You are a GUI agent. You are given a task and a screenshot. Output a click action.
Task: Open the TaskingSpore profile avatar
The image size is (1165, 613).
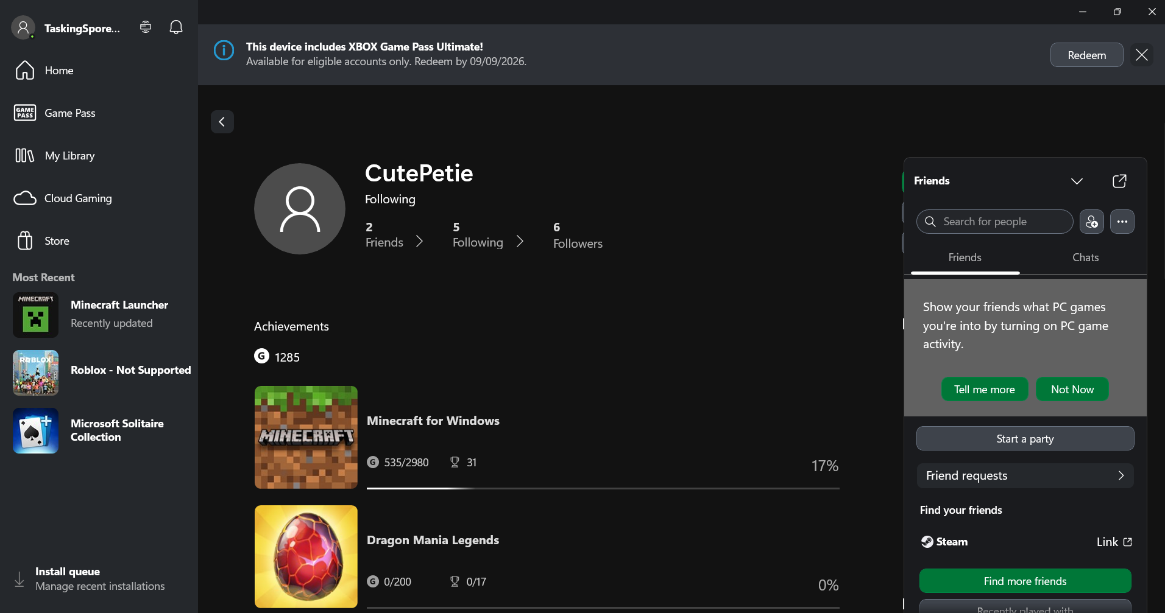[23, 27]
